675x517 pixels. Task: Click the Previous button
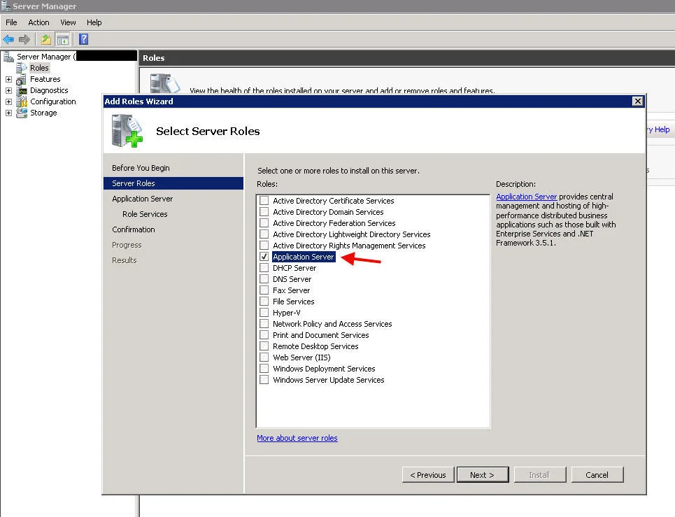tap(428, 475)
